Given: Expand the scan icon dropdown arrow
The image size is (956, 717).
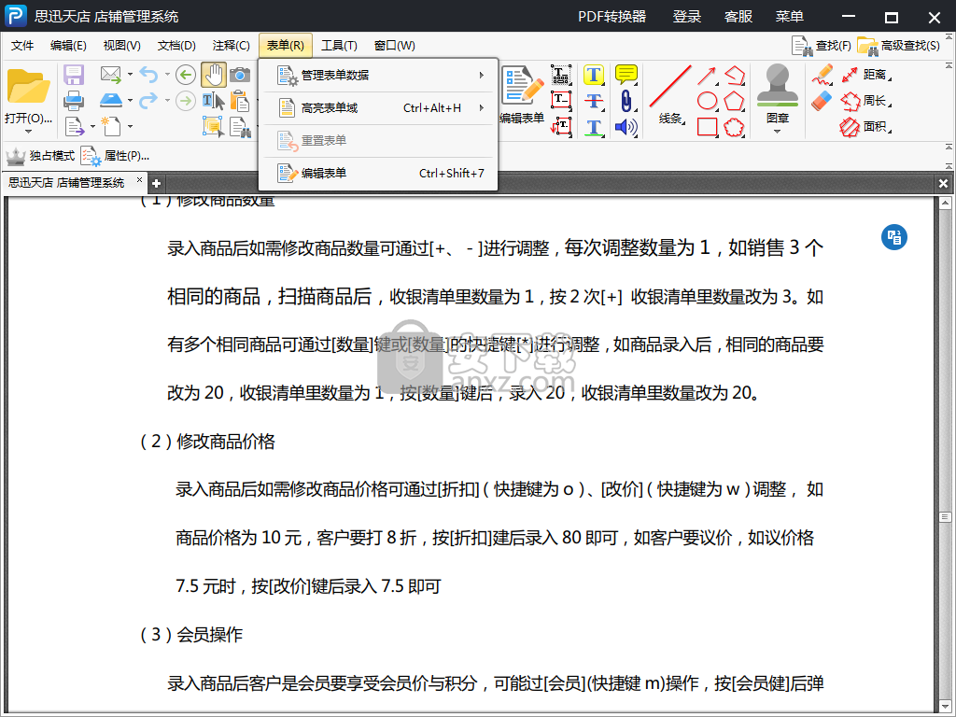Looking at the screenshot, I should tap(130, 101).
